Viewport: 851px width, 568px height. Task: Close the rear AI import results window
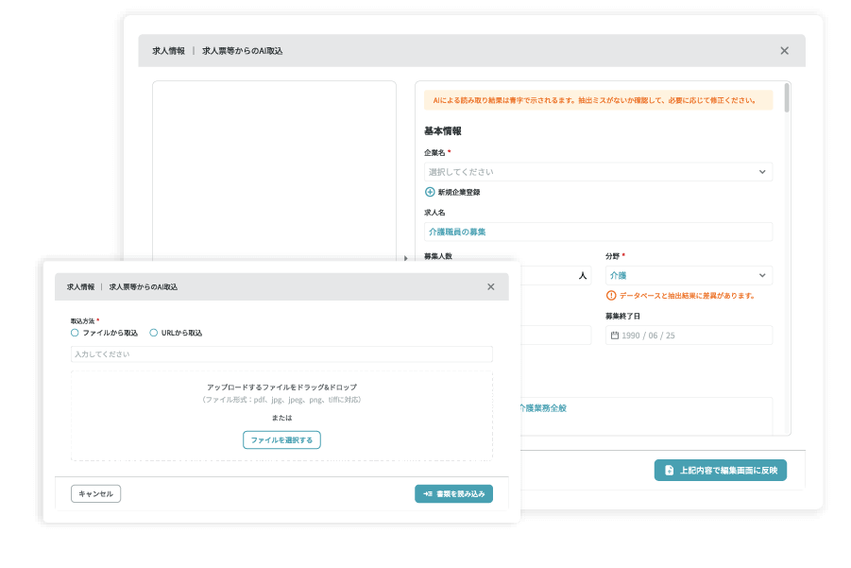[x=784, y=51]
